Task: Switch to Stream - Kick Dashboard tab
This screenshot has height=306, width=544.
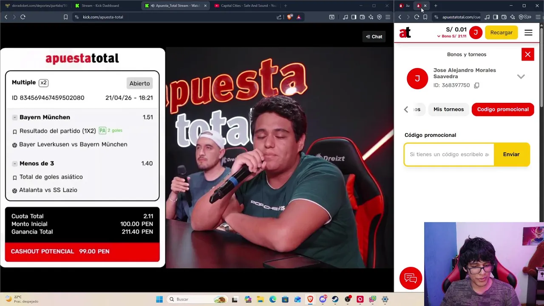Action: [x=100, y=6]
